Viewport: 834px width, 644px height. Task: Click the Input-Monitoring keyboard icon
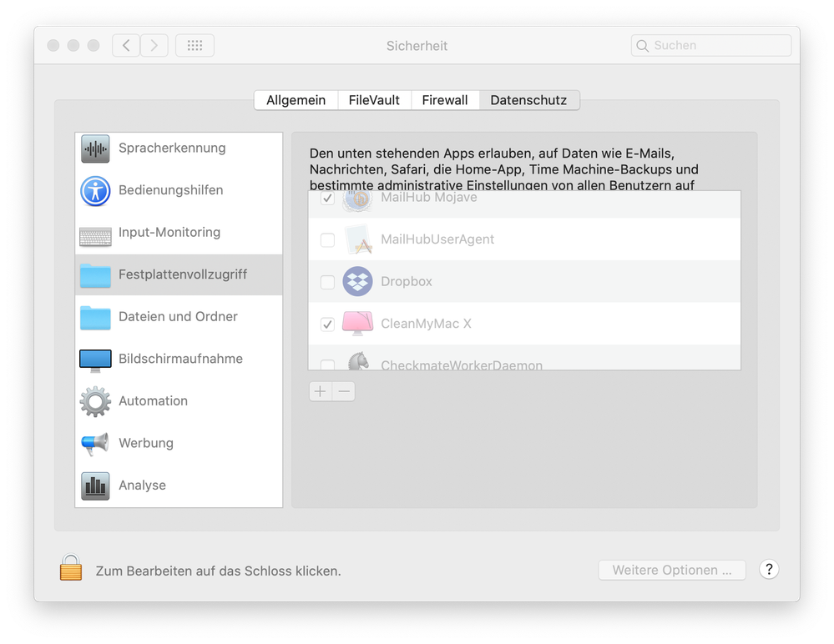(94, 232)
